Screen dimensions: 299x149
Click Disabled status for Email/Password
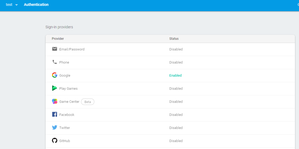[x=176, y=49]
